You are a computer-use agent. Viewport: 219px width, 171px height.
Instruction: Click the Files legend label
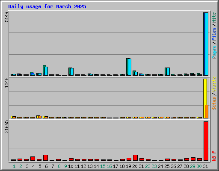click(214, 34)
